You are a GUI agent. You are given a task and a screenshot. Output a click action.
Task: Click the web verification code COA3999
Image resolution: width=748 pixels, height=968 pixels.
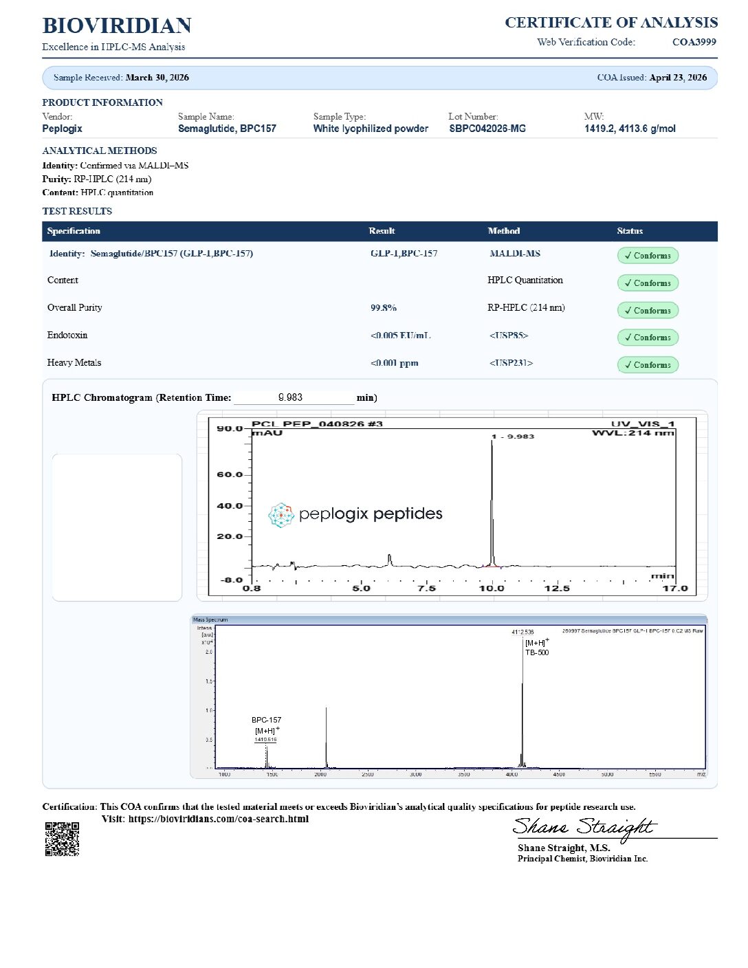[694, 42]
